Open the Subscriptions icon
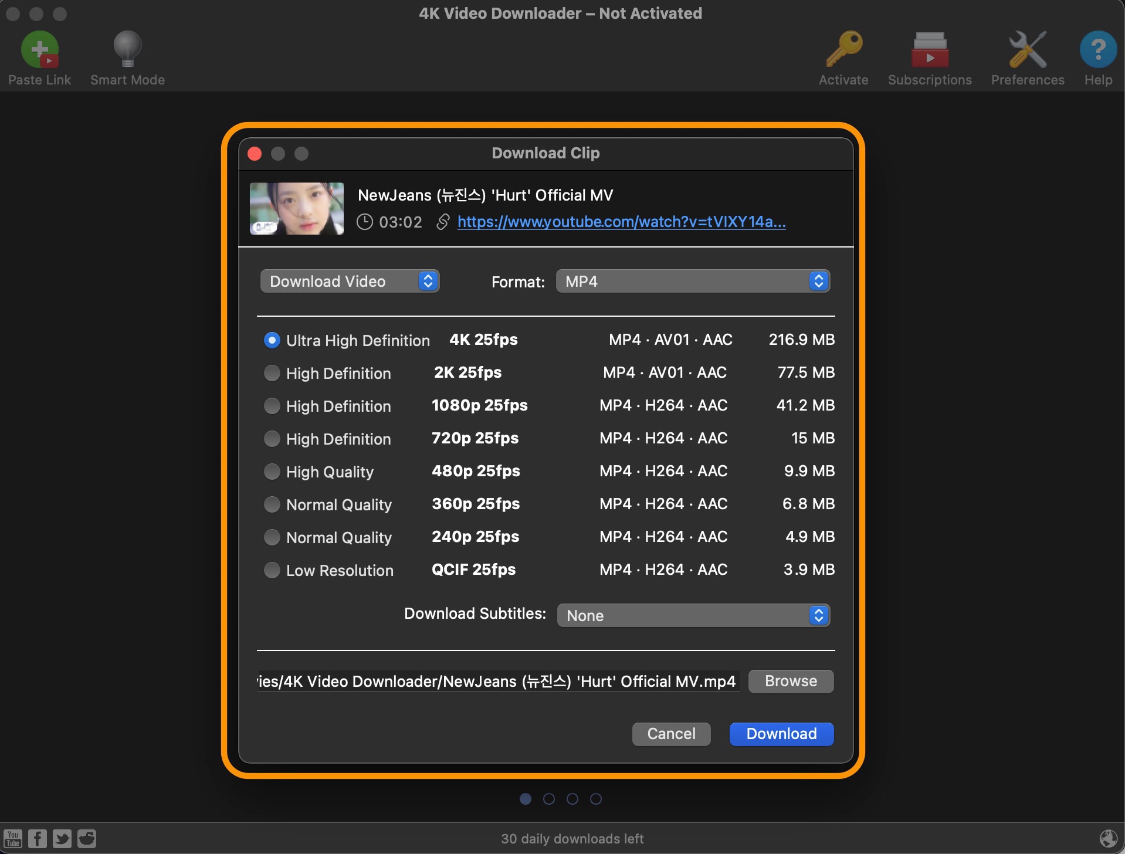This screenshot has width=1125, height=854. [930, 50]
